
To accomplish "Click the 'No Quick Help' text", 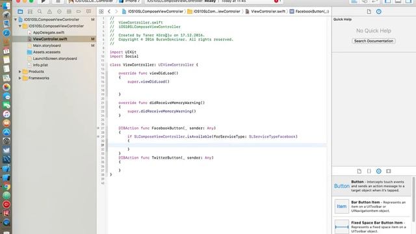I will 374,31.
